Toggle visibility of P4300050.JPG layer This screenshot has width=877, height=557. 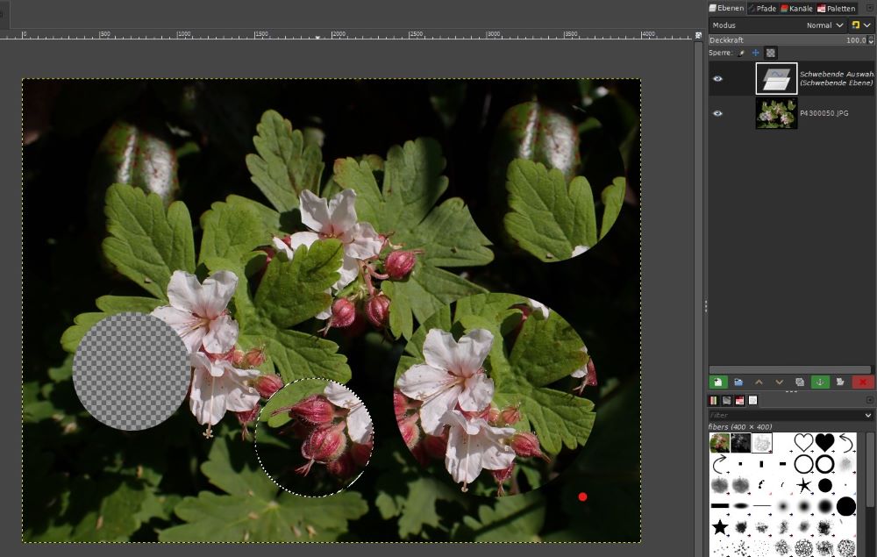pos(717,113)
